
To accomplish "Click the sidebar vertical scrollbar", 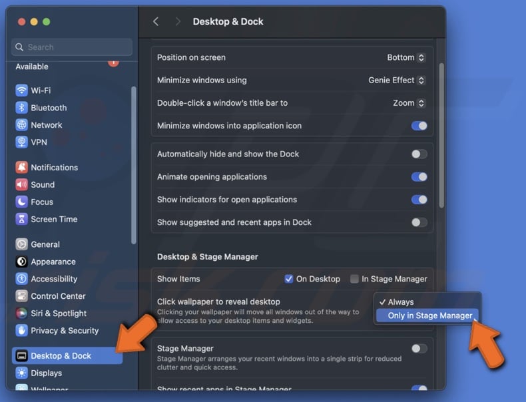I will (134, 165).
